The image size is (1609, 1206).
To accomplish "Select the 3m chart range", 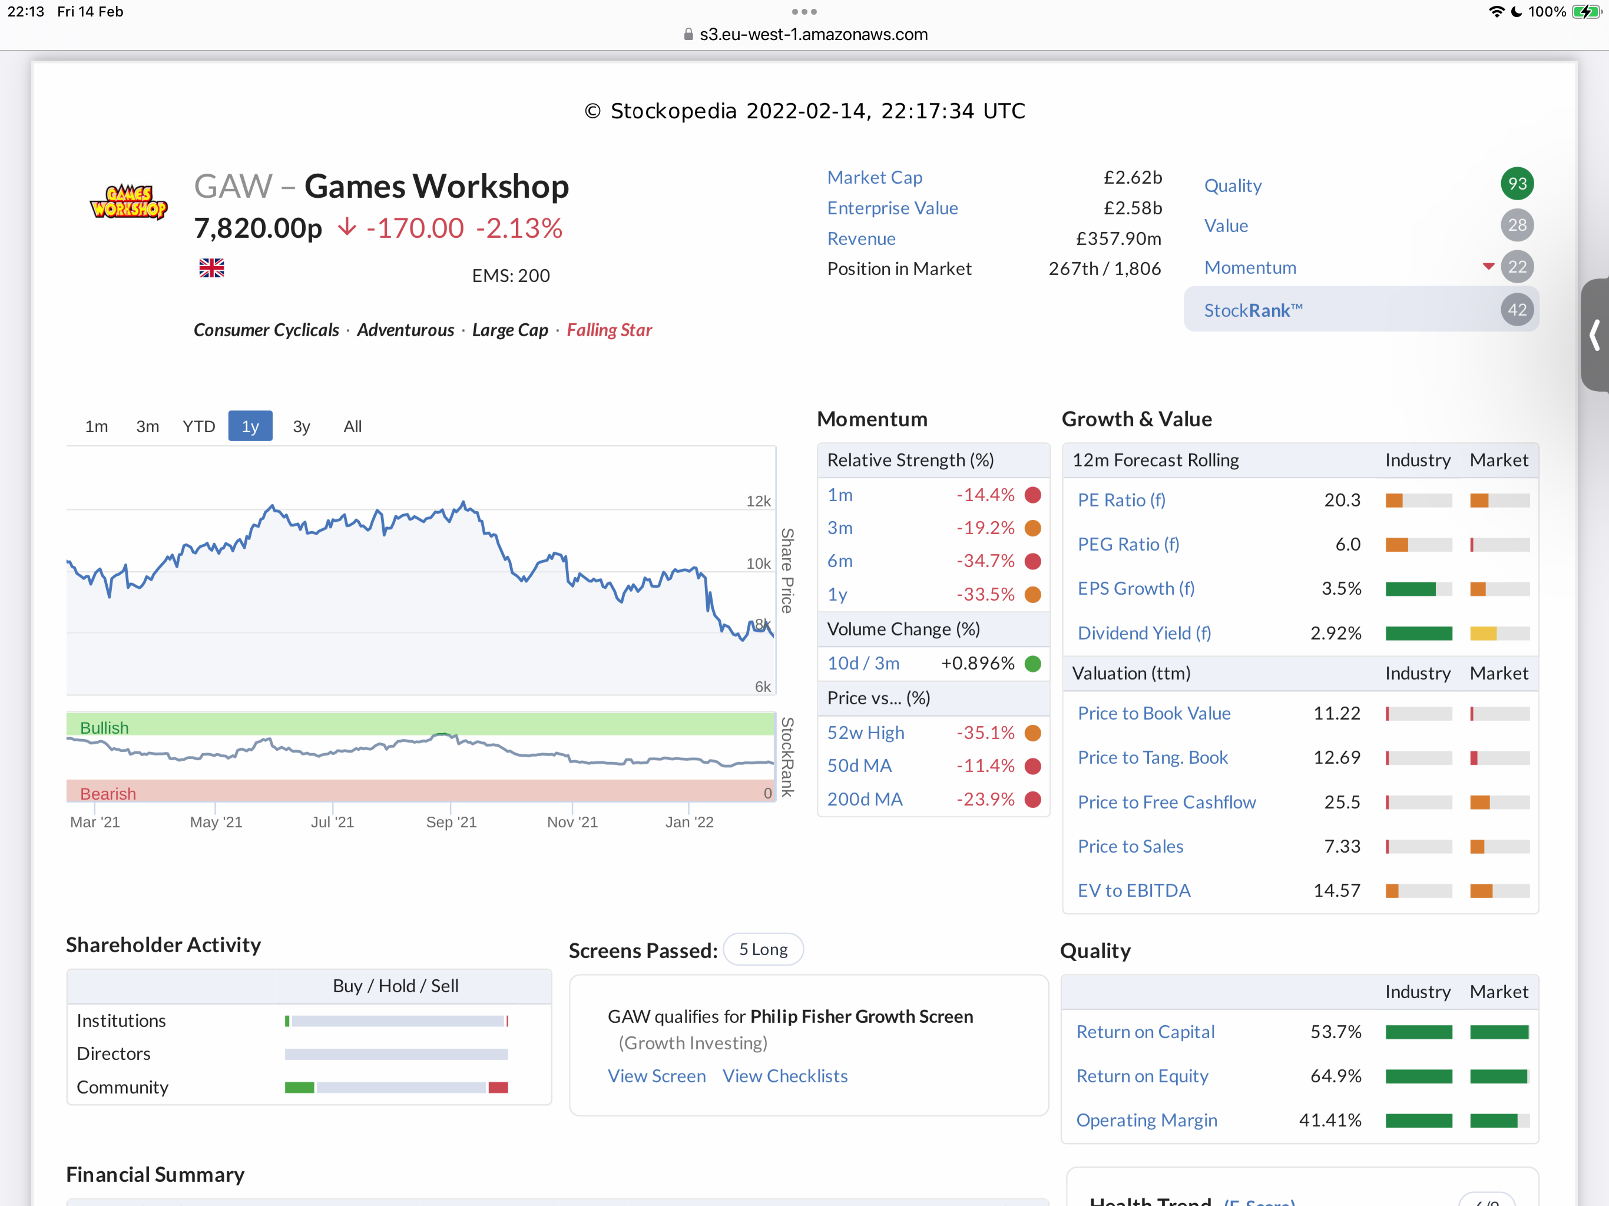I will tap(148, 426).
